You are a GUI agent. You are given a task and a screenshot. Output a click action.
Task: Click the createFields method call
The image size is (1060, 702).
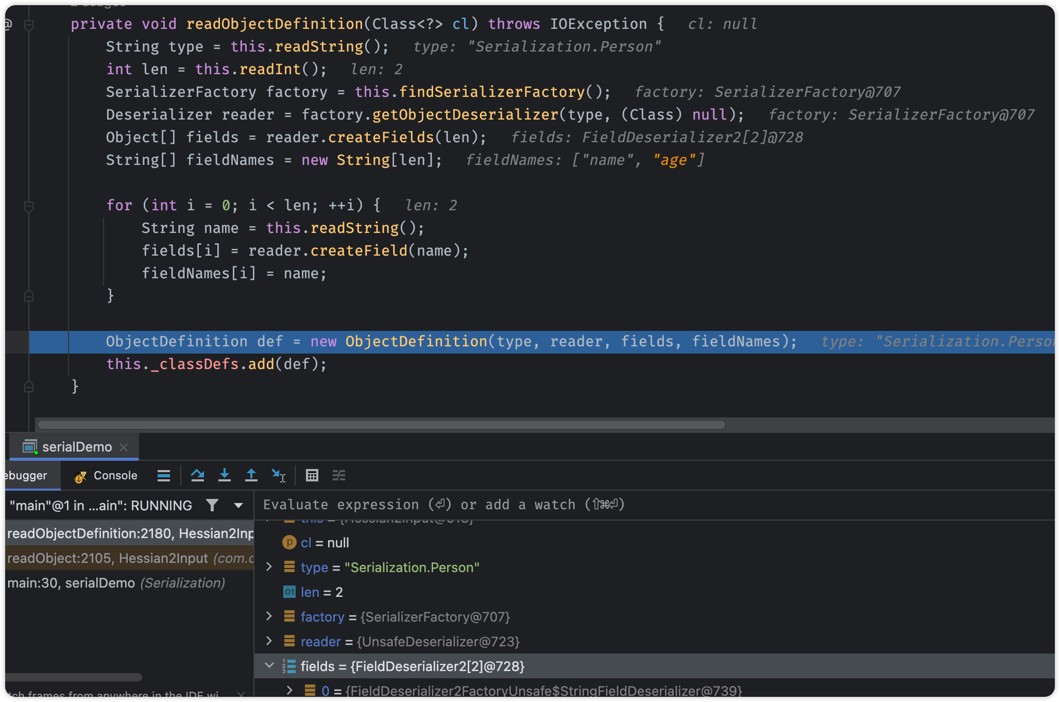pos(381,137)
